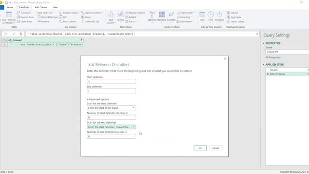Expand the formula bar chevron
This screenshot has height=174, width=309.
[257, 34]
